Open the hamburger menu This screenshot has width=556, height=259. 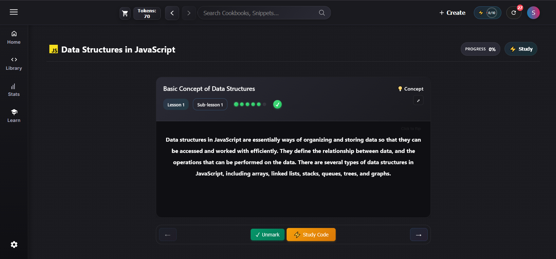[14, 12]
